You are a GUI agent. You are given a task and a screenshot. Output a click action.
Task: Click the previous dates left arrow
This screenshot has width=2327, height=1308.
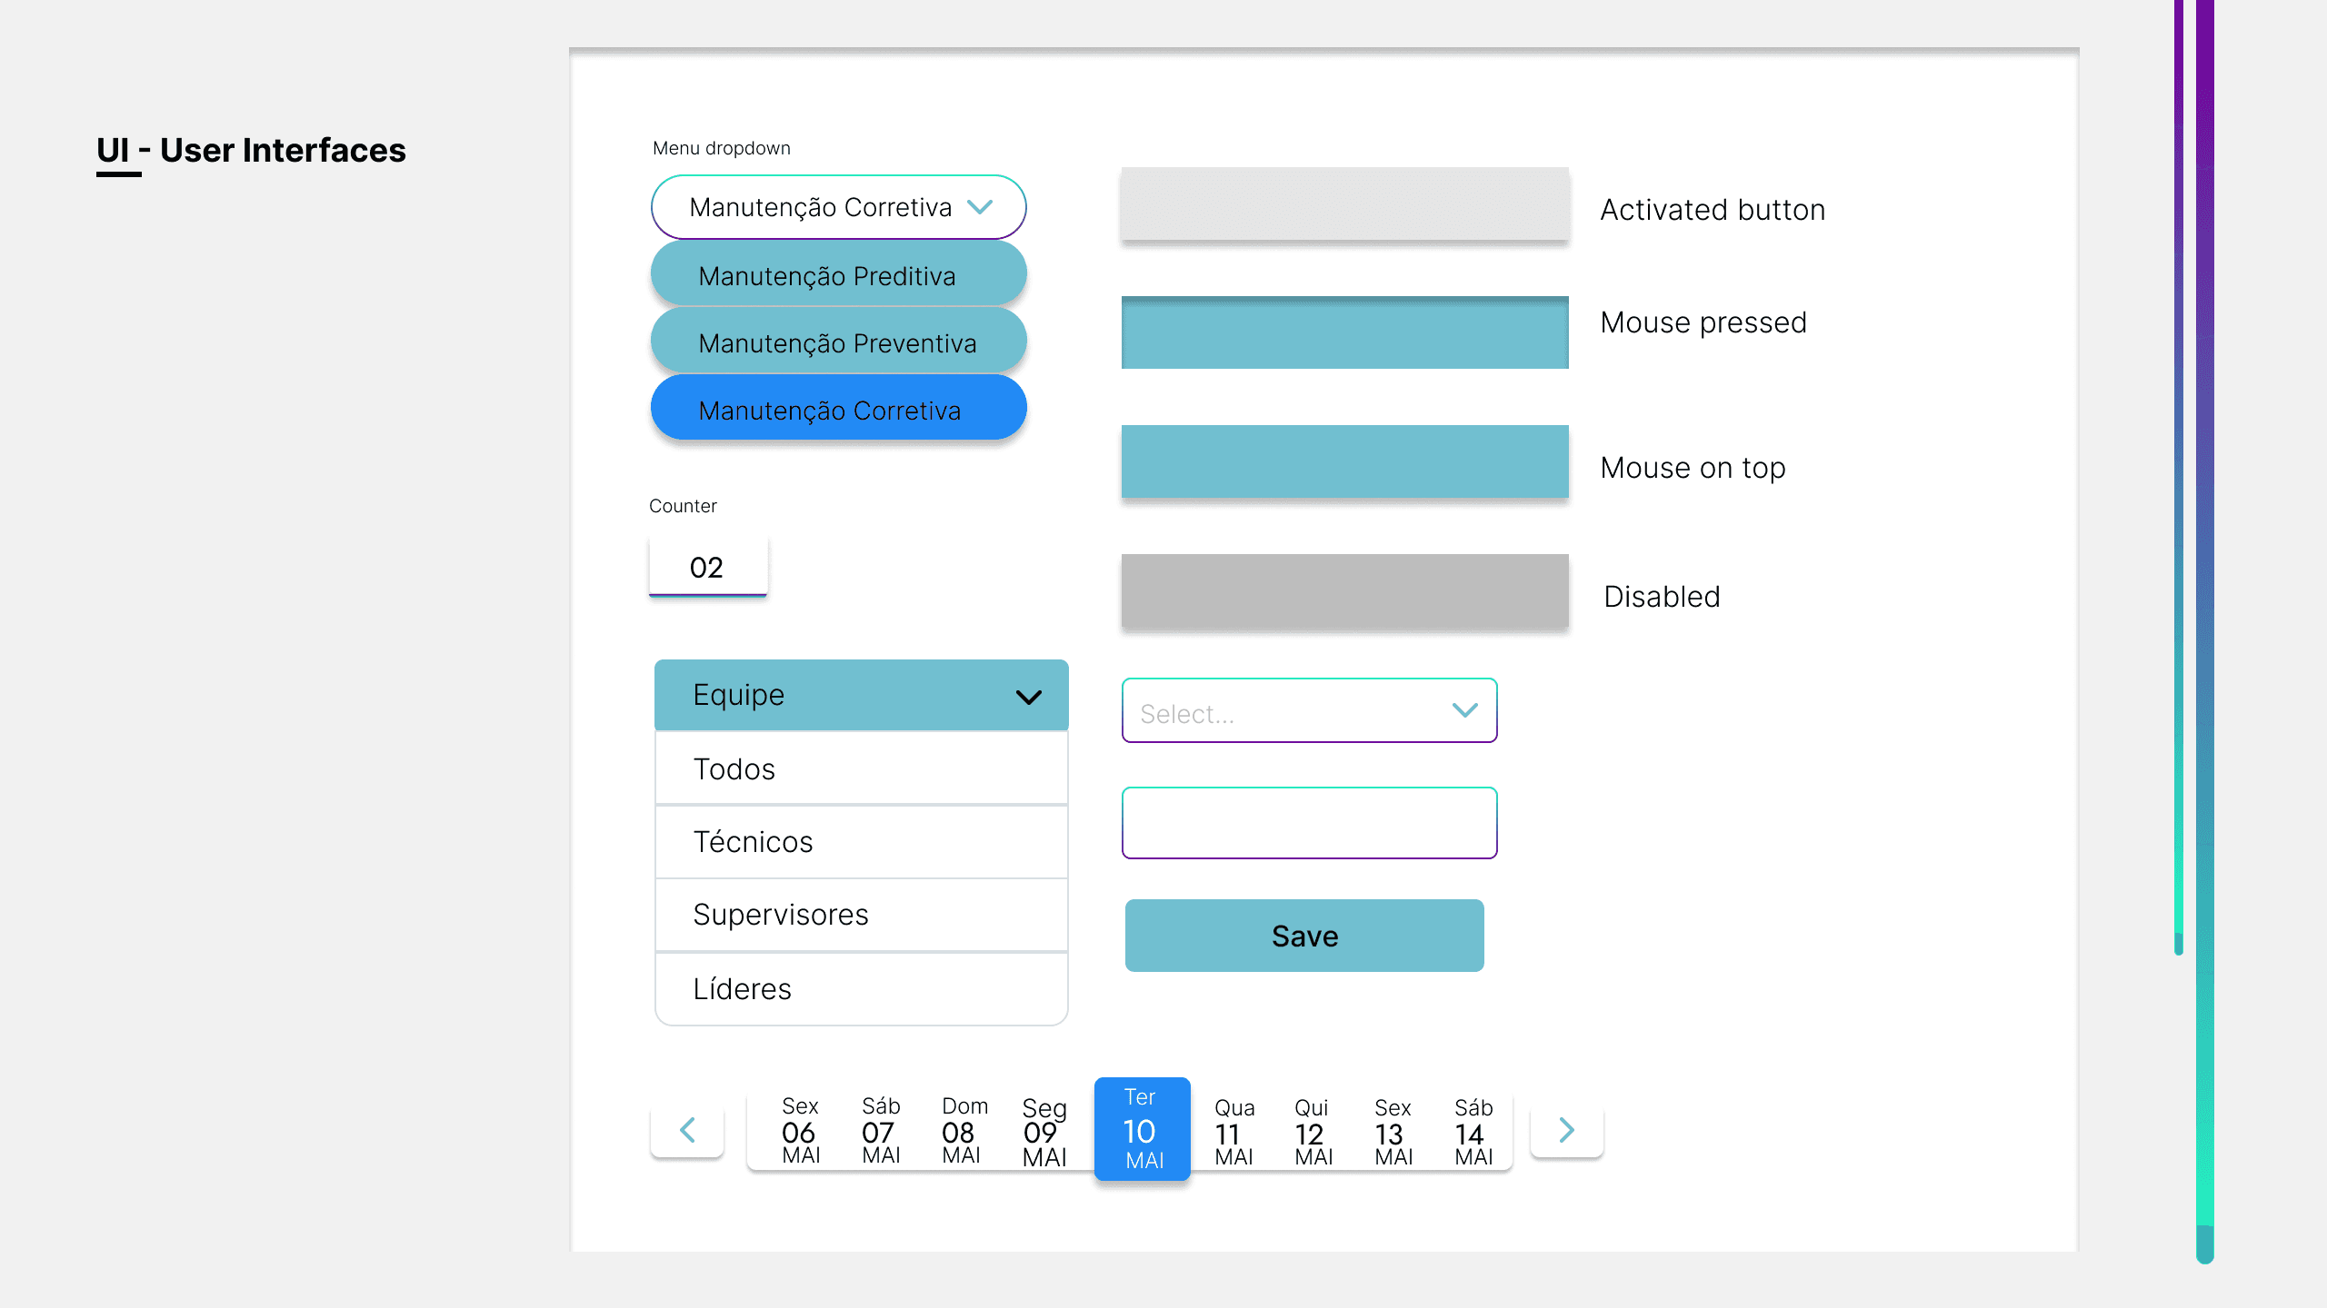tap(687, 1130)
